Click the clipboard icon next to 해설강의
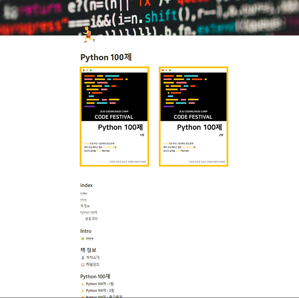Screen dimensions: 299x298 pyautogui.click(x=83, y=264)
